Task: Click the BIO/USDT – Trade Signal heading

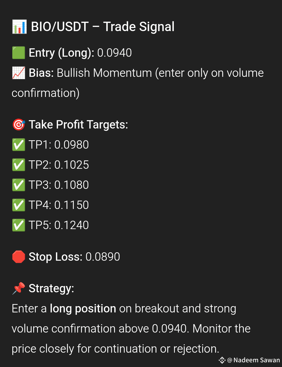Action: click(103, 27)
